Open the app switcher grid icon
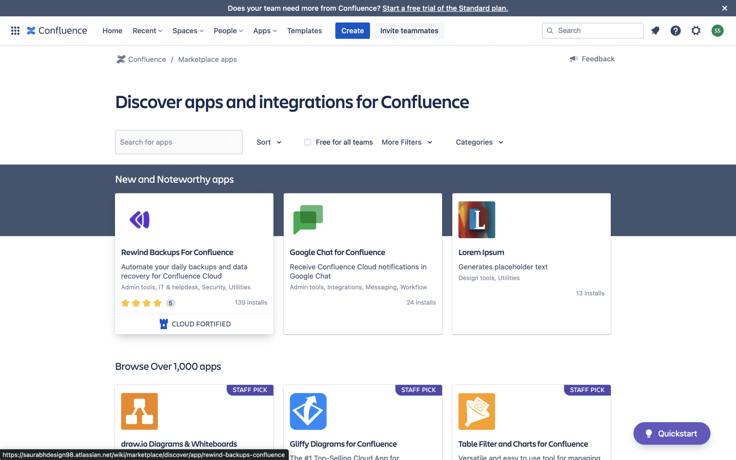736x460 pixels. [x=15, y=31]
